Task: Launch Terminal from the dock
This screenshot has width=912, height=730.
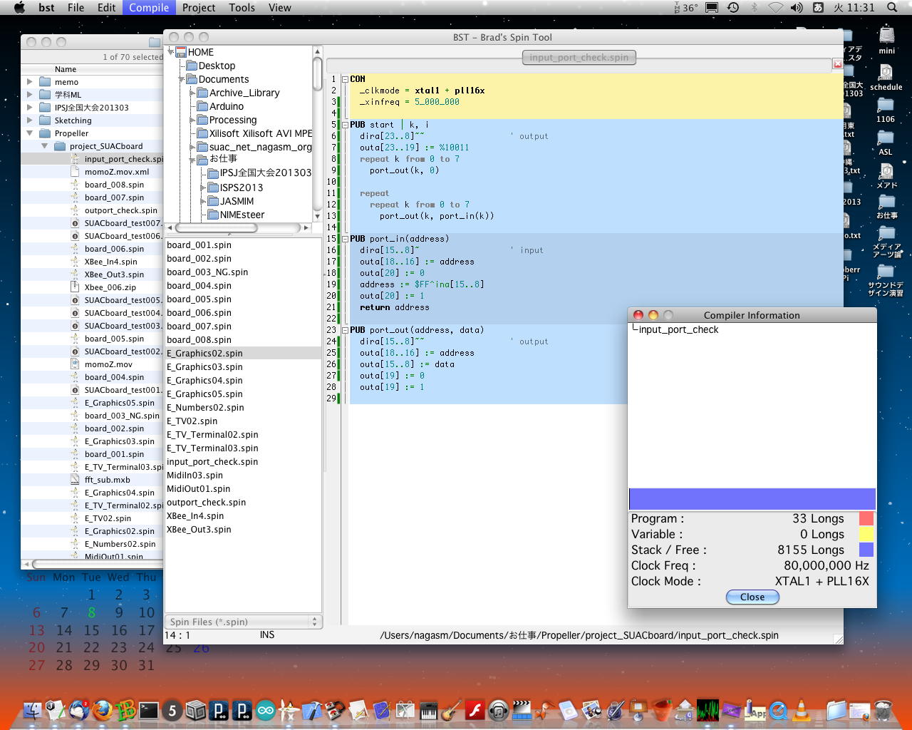Action: click(x=149, y=710)
